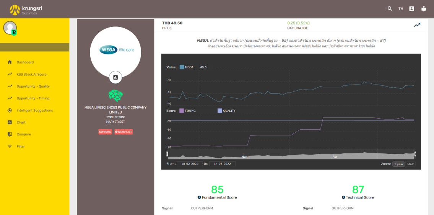Click the MEGA We care company logo

pos(116,50)
